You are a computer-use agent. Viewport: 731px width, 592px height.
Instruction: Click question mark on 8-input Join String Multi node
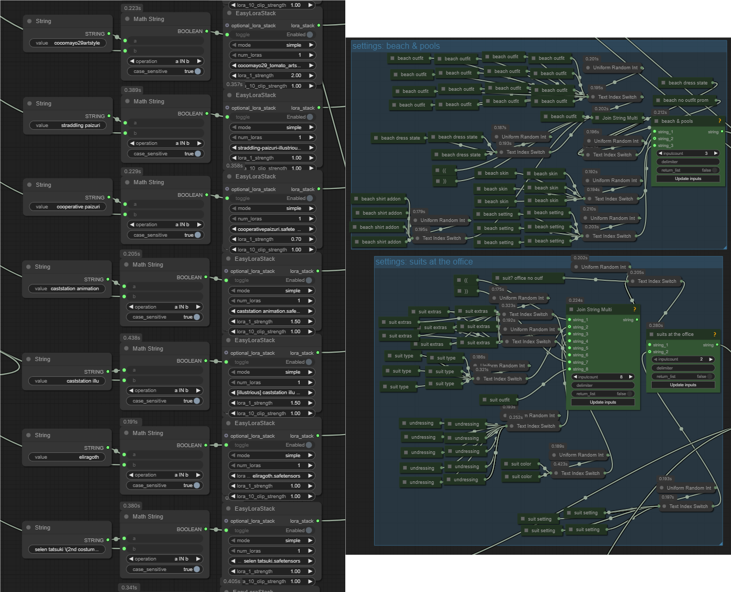(x=634, y=310)
